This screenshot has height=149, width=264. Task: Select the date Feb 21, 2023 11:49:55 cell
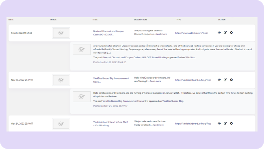pos(22,33)
